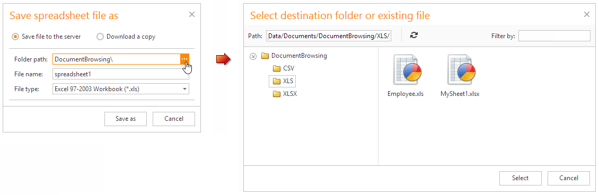Open the XLSX folder
This screenshot has width=599, height=195.
(285, 94)
